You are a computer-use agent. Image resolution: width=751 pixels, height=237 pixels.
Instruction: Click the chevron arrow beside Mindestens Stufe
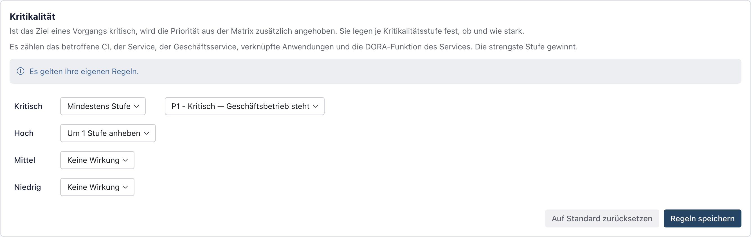point(136,106)
